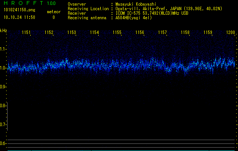Click the 10.10.24 11:50 timestamp
The image size is (238, 151).
coord(20,17)
